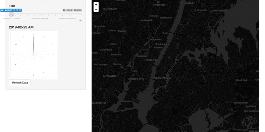Zoom in on the map
Image resolution: width=265 pixels, height=132 pixels.
point(96,5)
